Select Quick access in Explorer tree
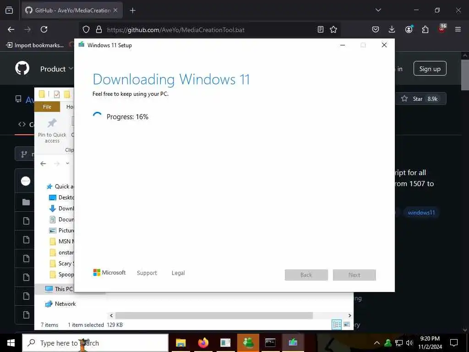 point(60,187)
